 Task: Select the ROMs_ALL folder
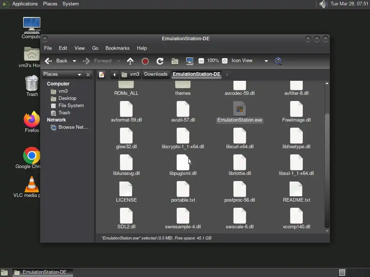tap(126, 88)
